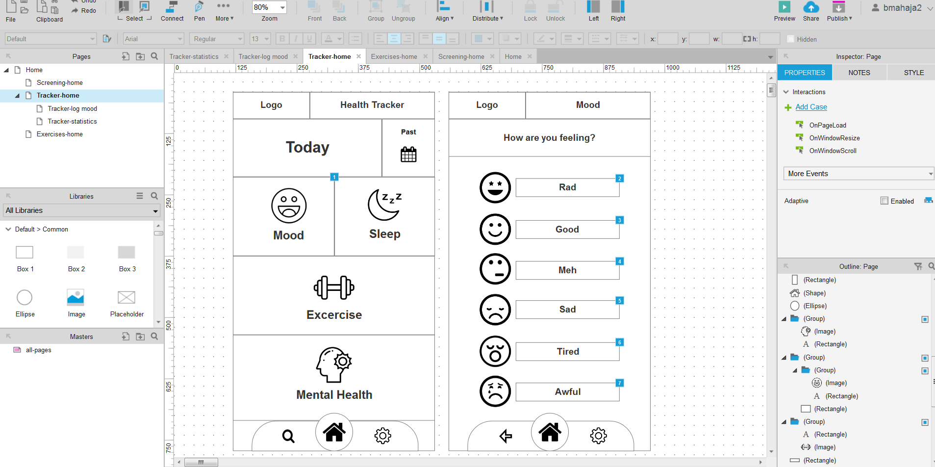Click the Add Case link

coord(811,107)
